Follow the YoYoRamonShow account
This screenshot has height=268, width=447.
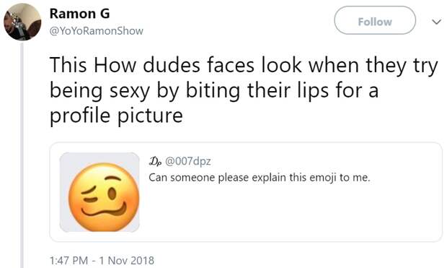pyautogui.click(x=375, y=20)
